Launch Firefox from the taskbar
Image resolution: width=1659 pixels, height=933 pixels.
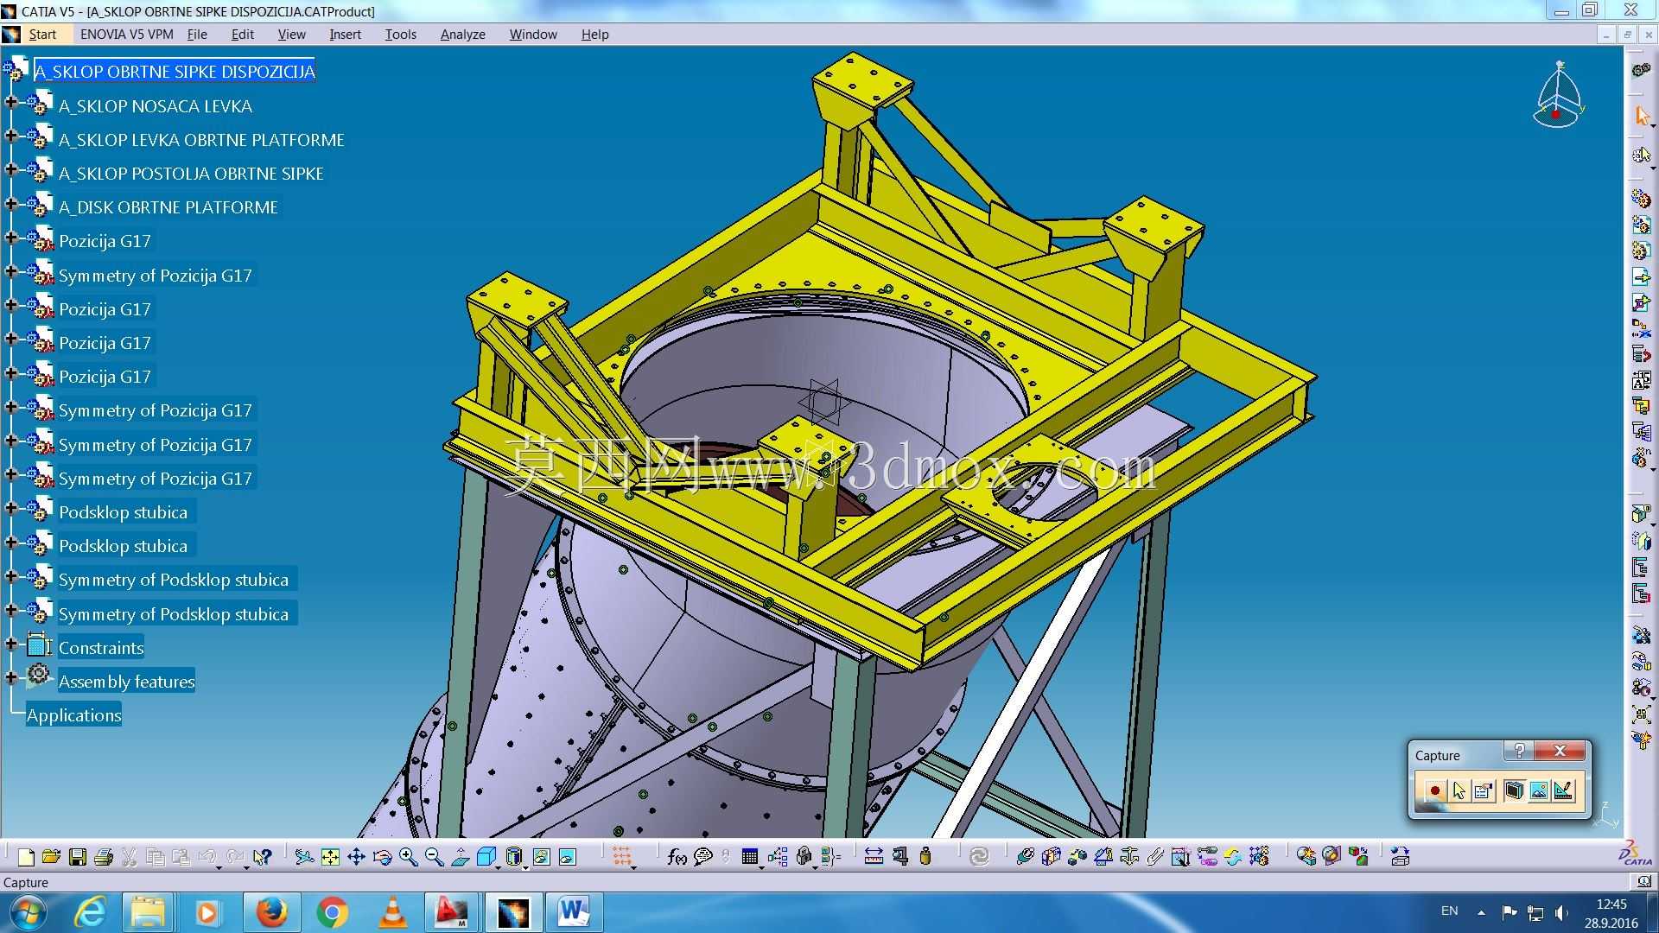[271, 912]
